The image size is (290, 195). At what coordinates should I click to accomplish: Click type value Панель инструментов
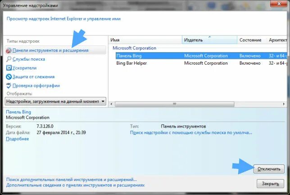(x=183, y=126)
